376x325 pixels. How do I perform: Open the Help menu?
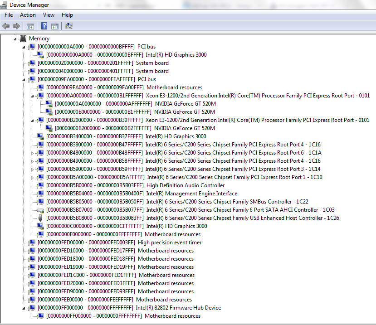[x=67, y=15]
